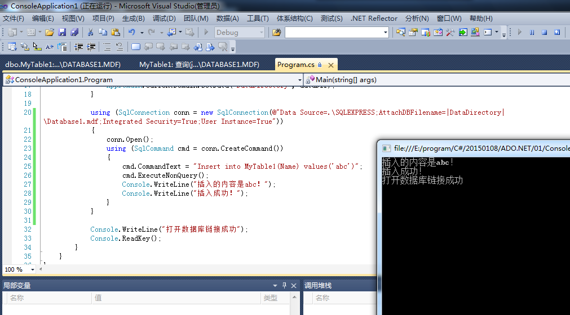570x315 pixels.
Task: Toggle a bookmark on the current line
Action: pyautogui.click(x=135, y=47)
